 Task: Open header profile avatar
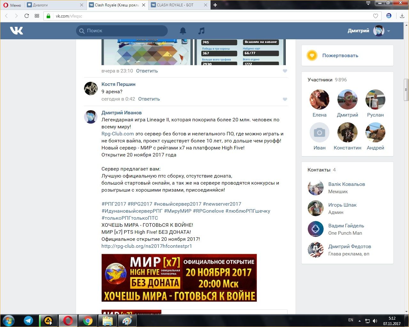(x=379, y=31)
